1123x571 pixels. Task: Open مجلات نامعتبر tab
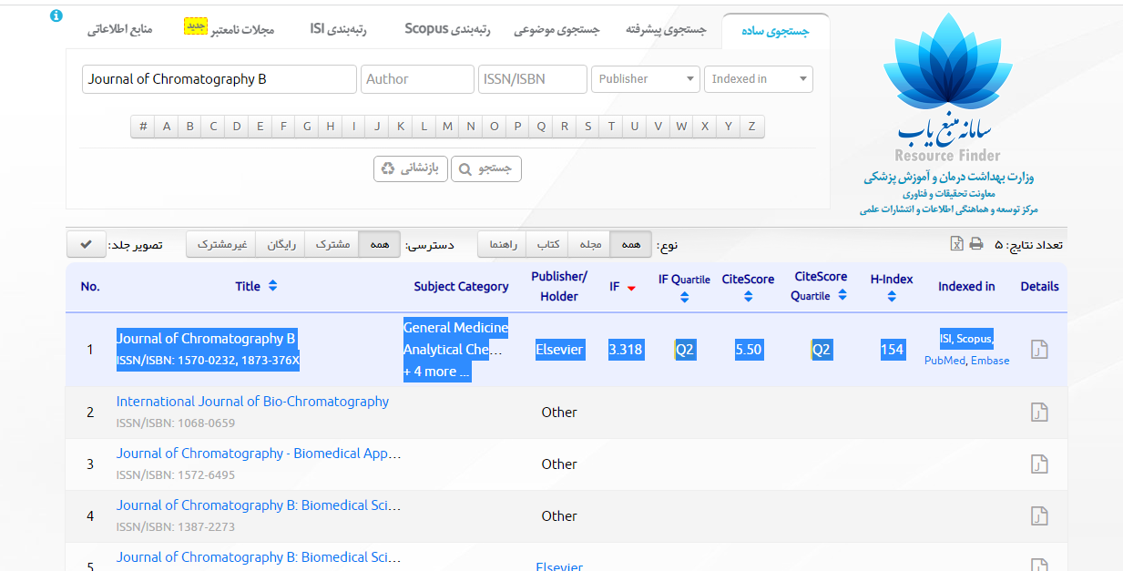click(x=230, y=30)
